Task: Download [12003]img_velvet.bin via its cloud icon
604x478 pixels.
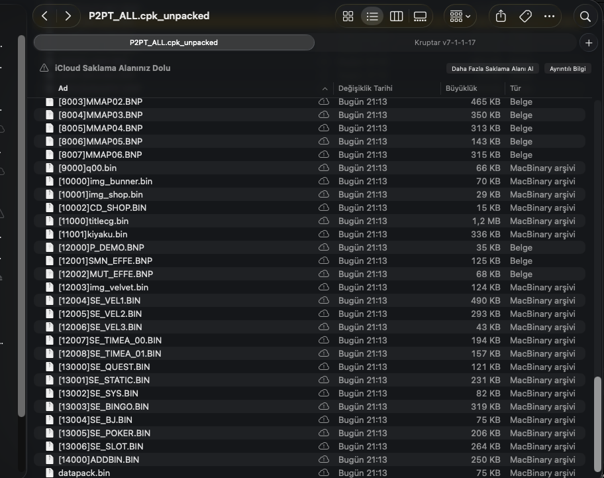Action: coord(324,287)
